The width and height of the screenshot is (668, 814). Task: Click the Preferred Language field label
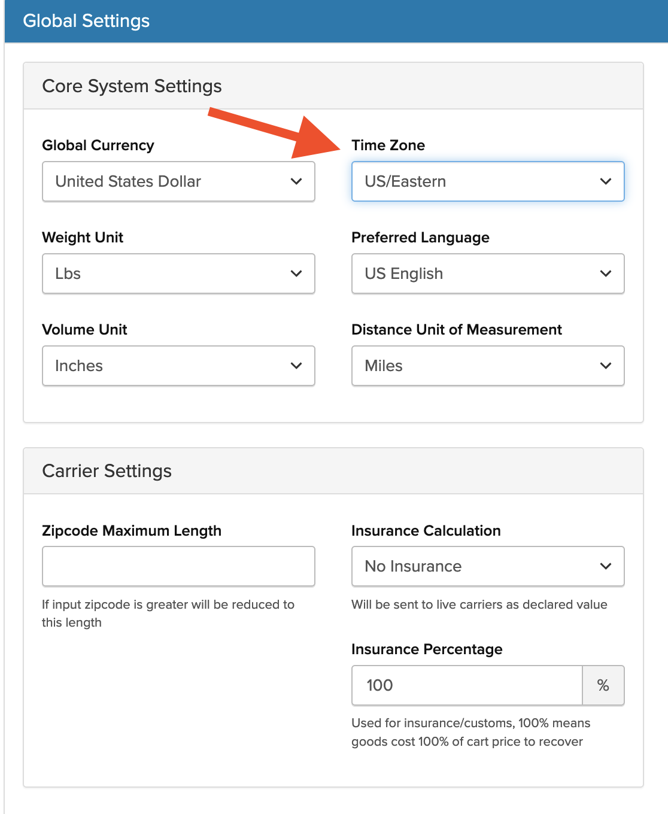tap(420, 238)
